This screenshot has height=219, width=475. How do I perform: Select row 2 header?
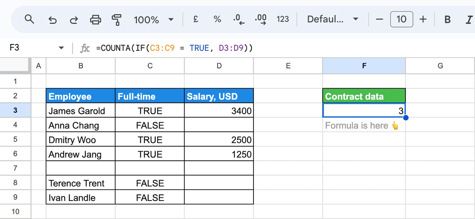click(15, 96)
